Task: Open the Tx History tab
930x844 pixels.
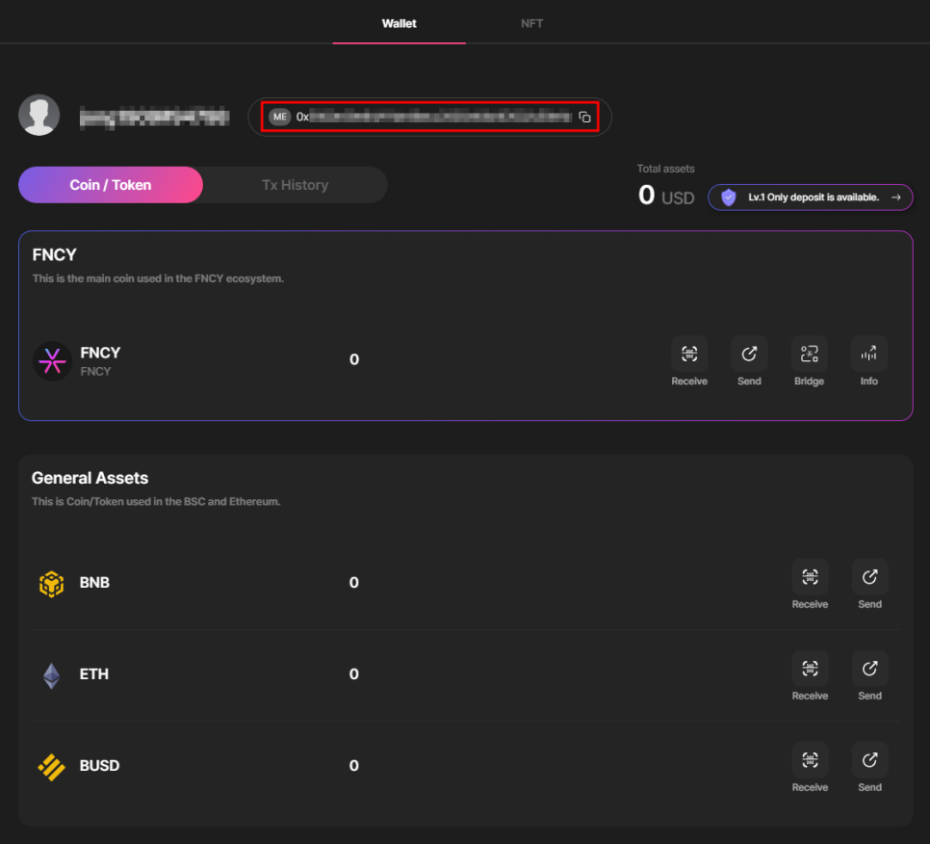Action: coord(296,185)
